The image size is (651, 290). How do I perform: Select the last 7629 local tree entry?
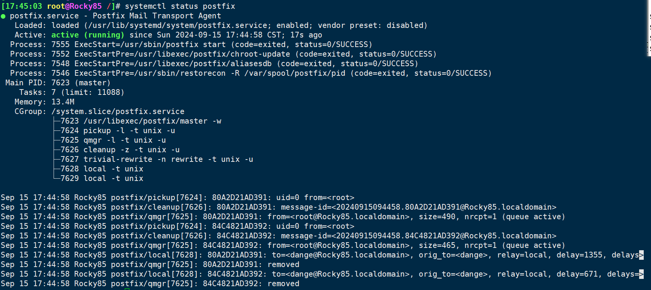pos(101,178)
